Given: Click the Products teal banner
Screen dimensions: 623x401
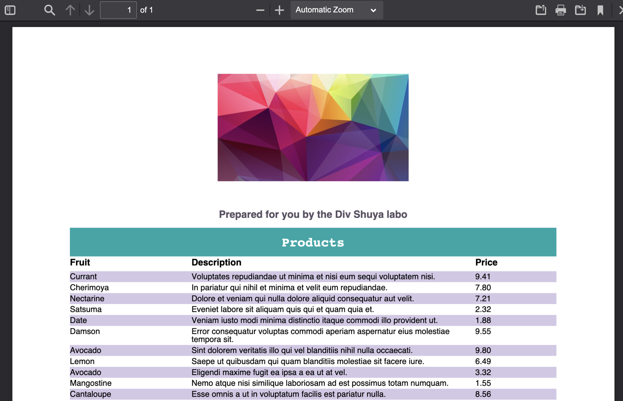Looking at the screenshot, I should (313, 242).
